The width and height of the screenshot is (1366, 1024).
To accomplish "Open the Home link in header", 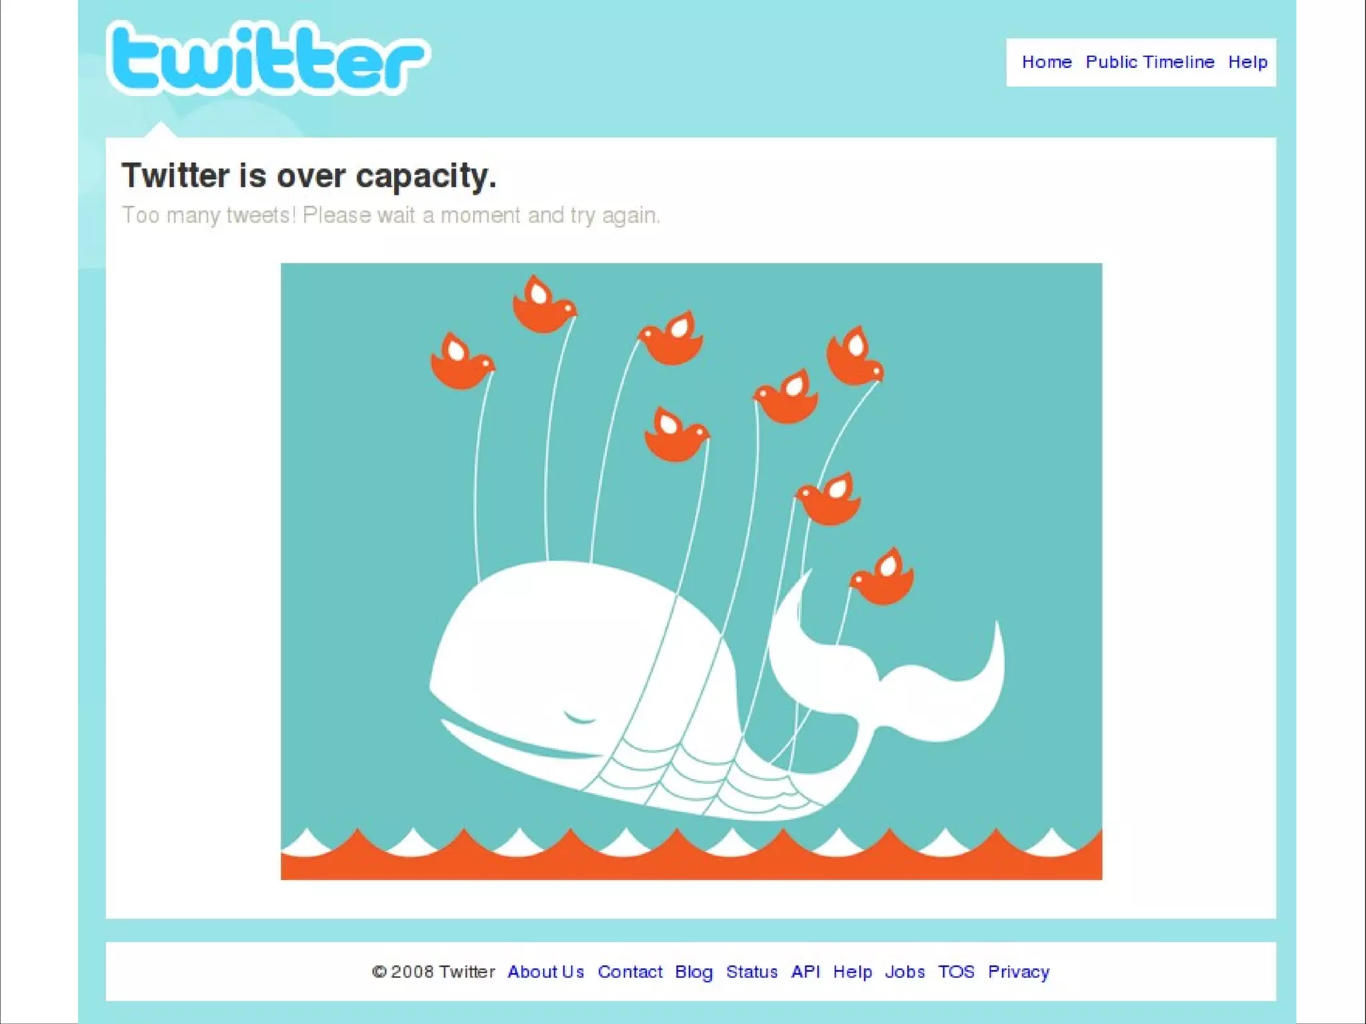I will [x=1047, y=62].
